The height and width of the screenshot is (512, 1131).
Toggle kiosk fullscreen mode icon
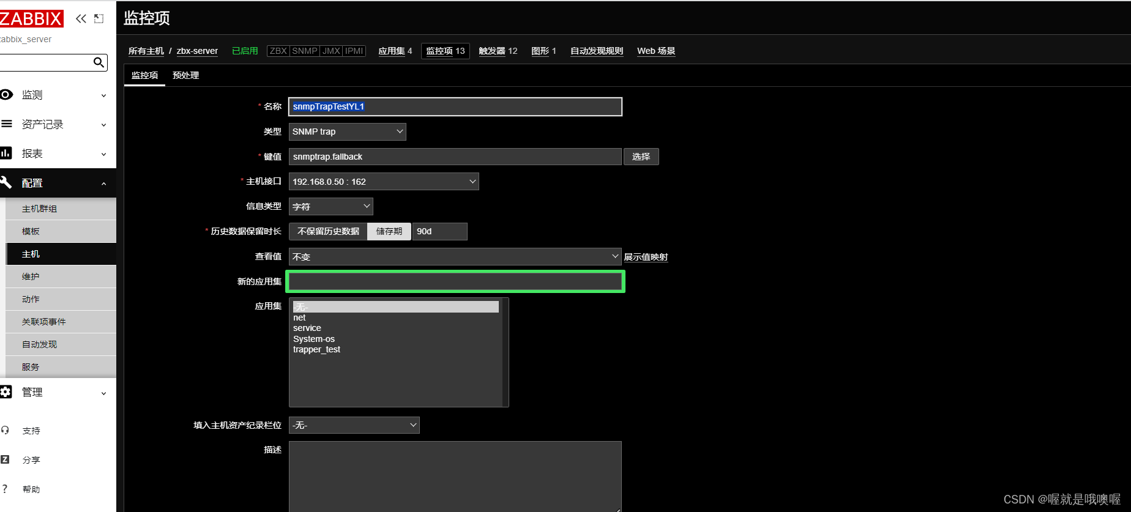(99, 19)
